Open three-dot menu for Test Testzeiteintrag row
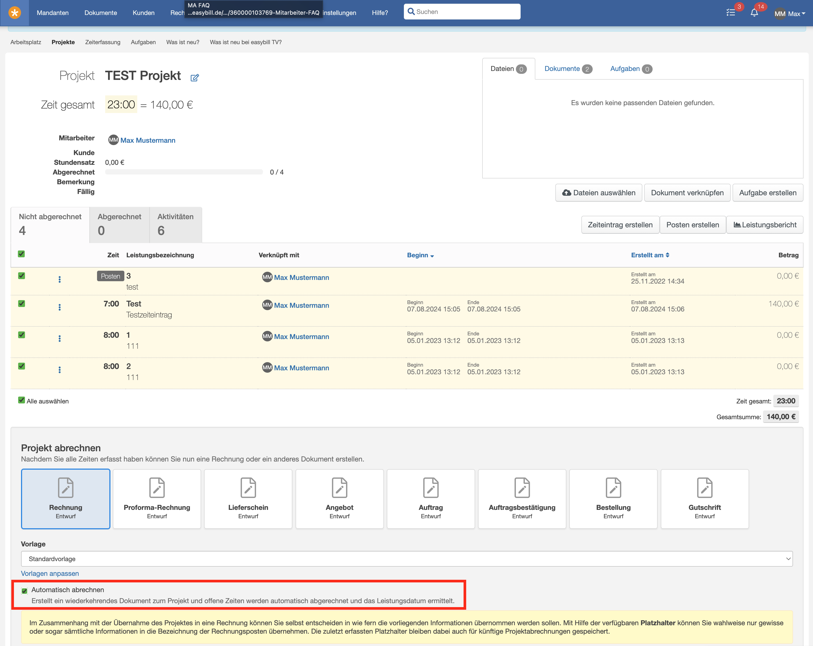Image resolution: width=813 pixels, height=646 pixels. (x=60, y=307)
